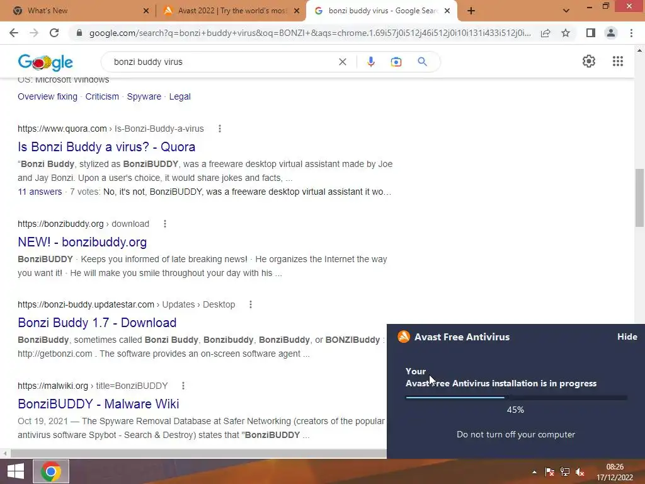Open the Chrome profile avatar
Image resolution: width=645 pixels, height=484 pixels.
(611, 33)
